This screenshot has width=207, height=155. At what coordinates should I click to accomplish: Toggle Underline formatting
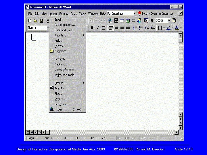(103, 28)
